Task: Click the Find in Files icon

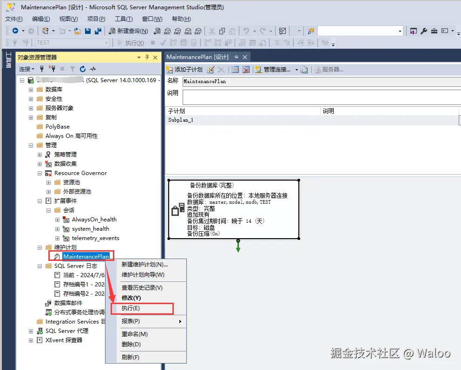Action: 311,31
